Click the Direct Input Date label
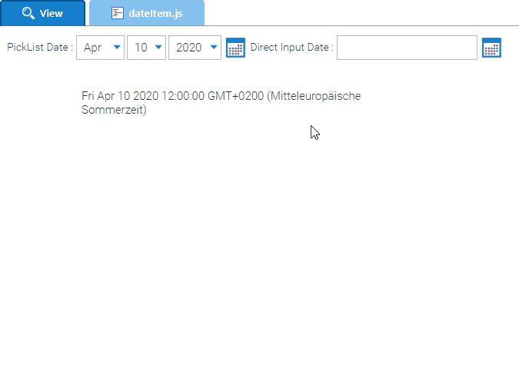The height and width of the screenshot is (374, 519). pyautogui.click(x=291, y=48)
